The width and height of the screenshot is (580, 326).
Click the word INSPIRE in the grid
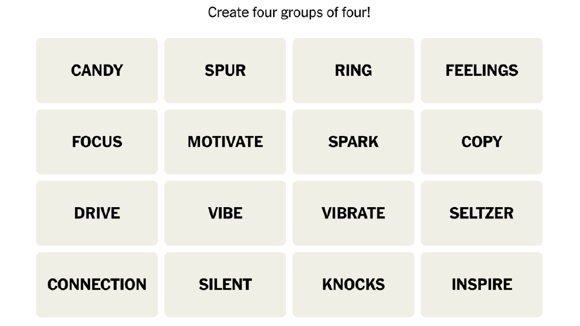(x=481, y=284)
